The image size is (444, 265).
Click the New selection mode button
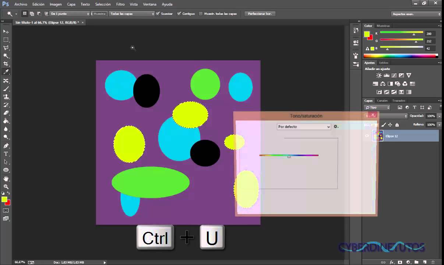point(25,14)
